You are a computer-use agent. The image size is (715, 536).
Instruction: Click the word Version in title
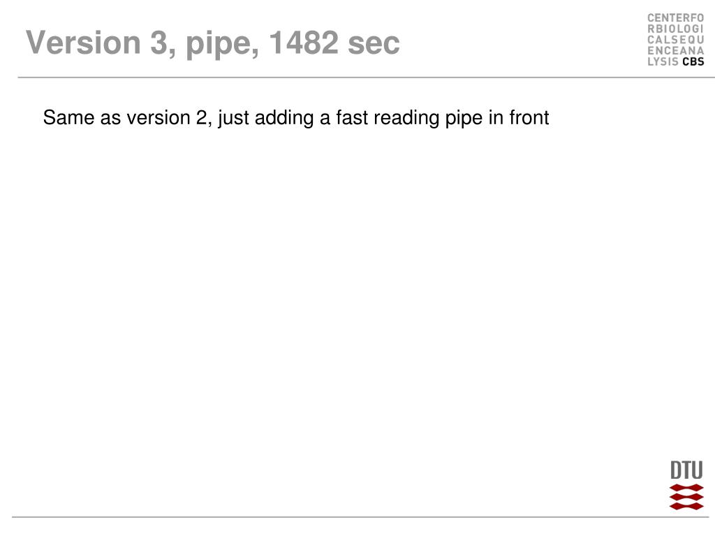point(84,43)
